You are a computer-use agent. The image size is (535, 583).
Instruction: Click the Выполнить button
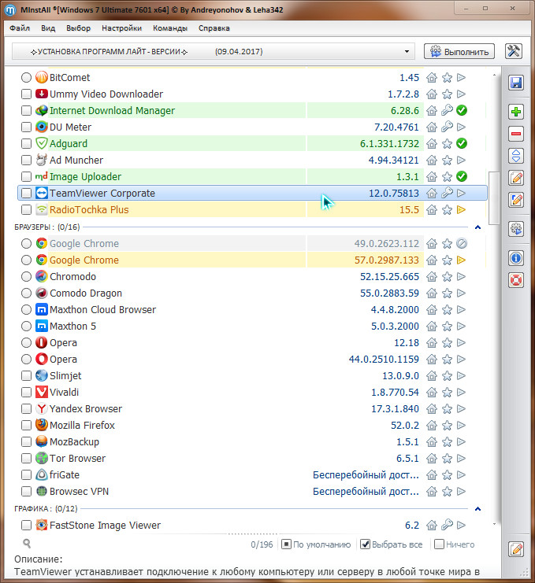click(459, 52)
